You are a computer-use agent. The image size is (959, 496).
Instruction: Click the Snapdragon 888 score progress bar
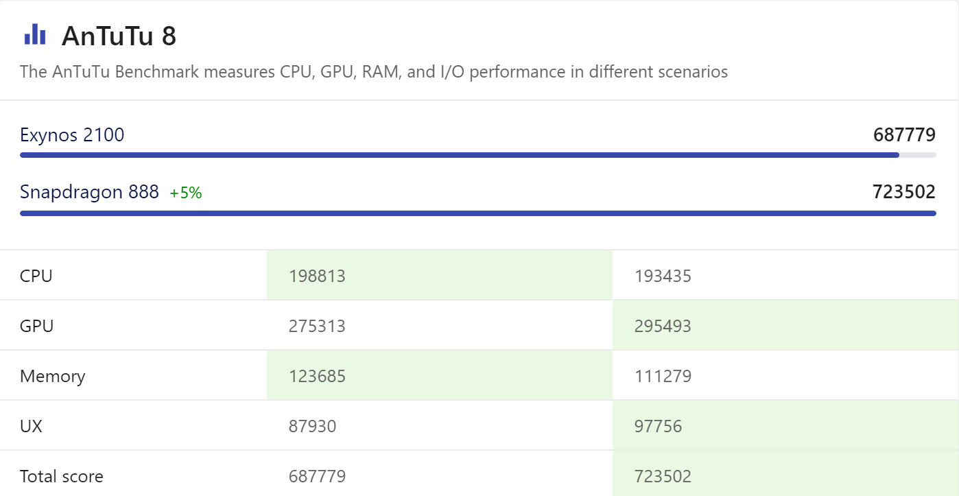(478, 213)
